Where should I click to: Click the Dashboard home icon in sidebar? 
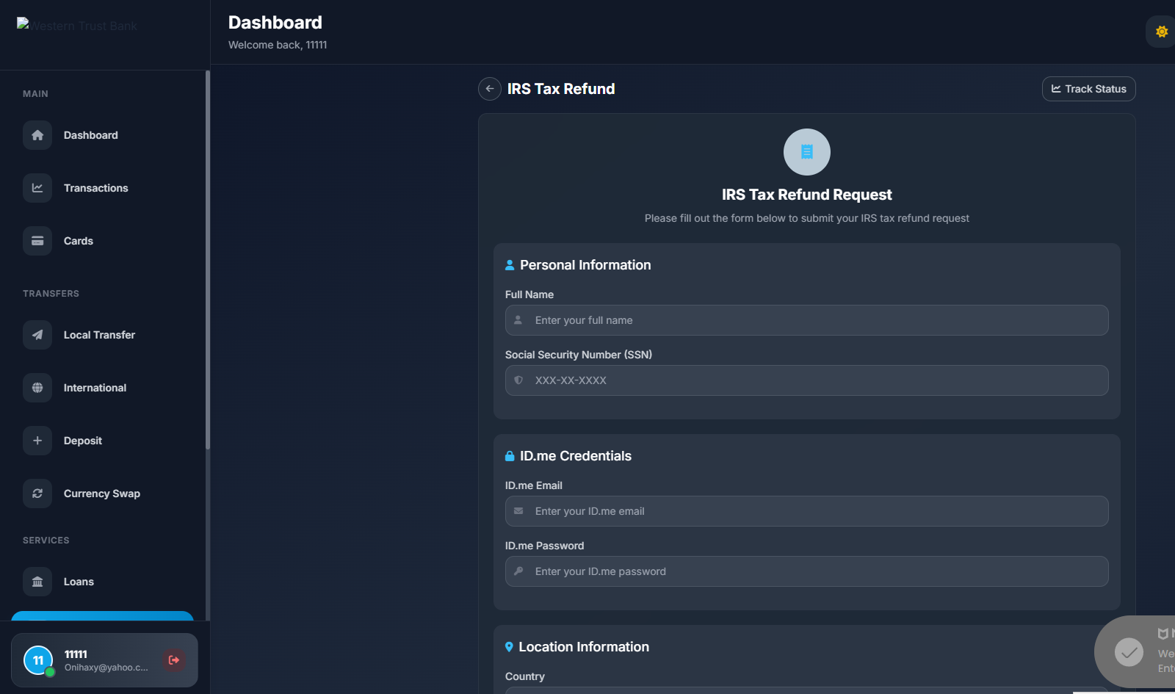(x=37, y=135)
